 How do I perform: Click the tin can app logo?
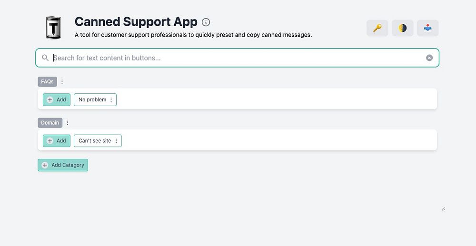52,28
